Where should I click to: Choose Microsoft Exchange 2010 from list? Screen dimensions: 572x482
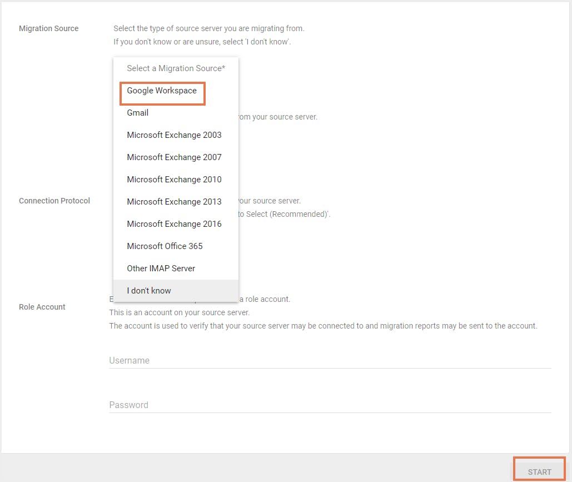click(174, 180)
